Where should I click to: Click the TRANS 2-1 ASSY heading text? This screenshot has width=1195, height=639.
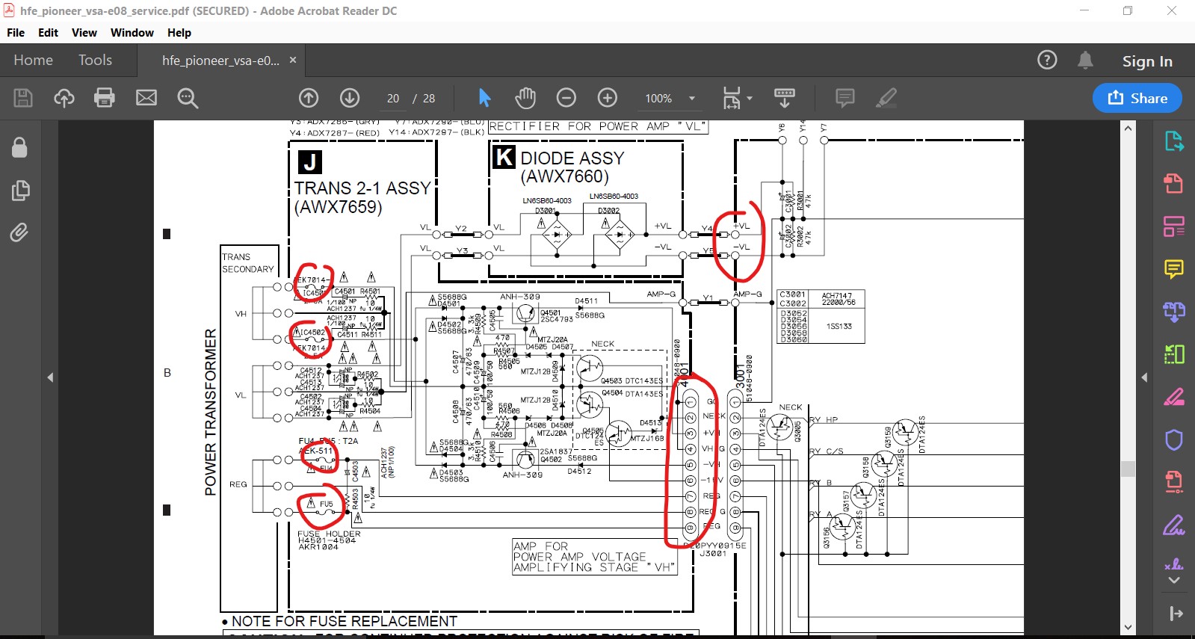362,188
